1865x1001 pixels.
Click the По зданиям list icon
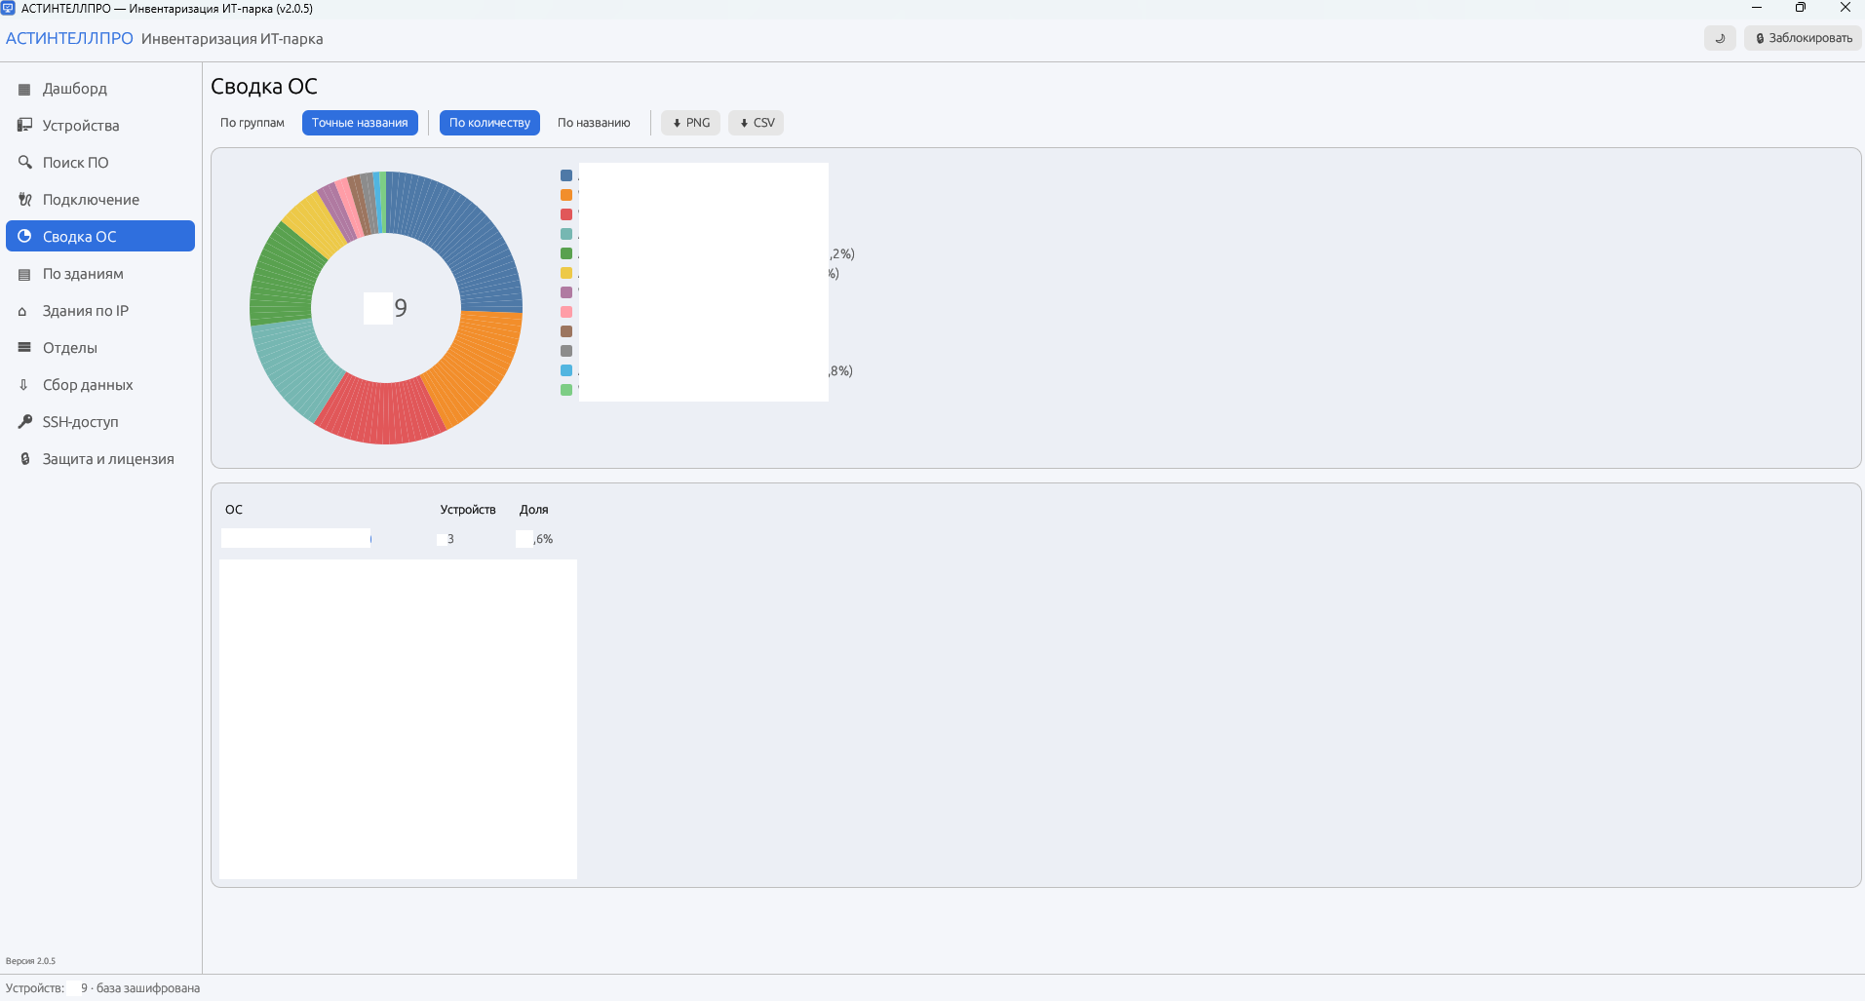coord(24,274)
